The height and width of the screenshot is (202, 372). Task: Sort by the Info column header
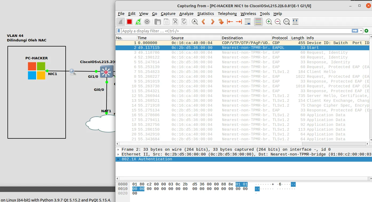coord(338,38)
